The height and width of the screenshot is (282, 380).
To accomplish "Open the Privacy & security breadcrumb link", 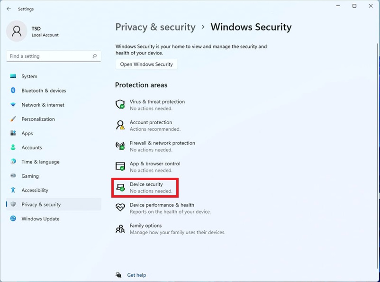I will tap(155, 27).
